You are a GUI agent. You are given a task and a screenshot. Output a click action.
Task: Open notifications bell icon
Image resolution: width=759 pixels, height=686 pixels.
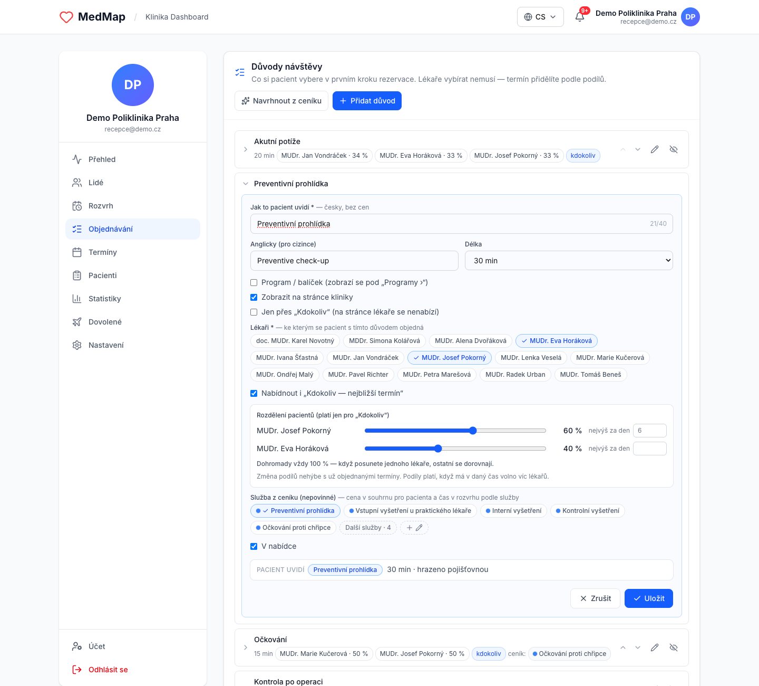point(580,17)
